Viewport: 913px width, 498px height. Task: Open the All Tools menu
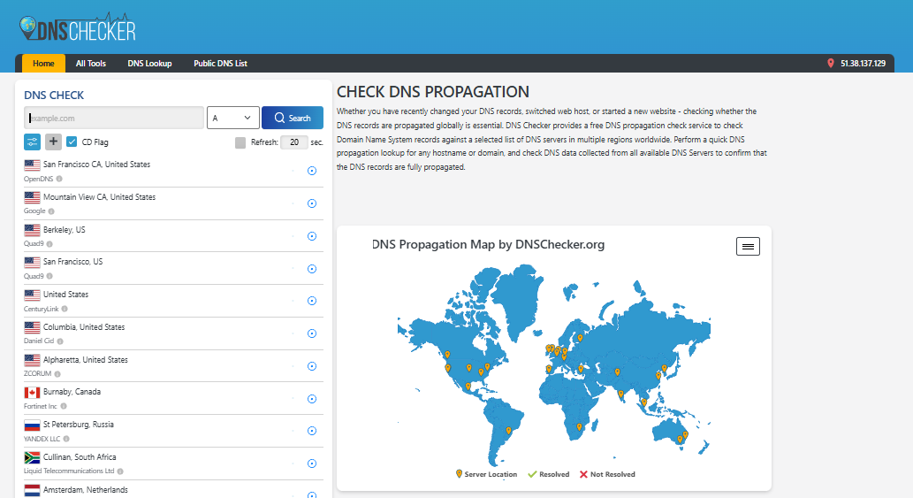coord(91,64)
